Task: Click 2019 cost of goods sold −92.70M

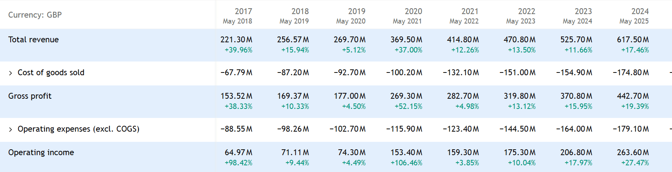Action: pos(349,72)
